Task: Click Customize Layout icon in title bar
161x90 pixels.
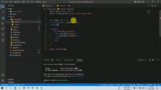Action: 143,2
